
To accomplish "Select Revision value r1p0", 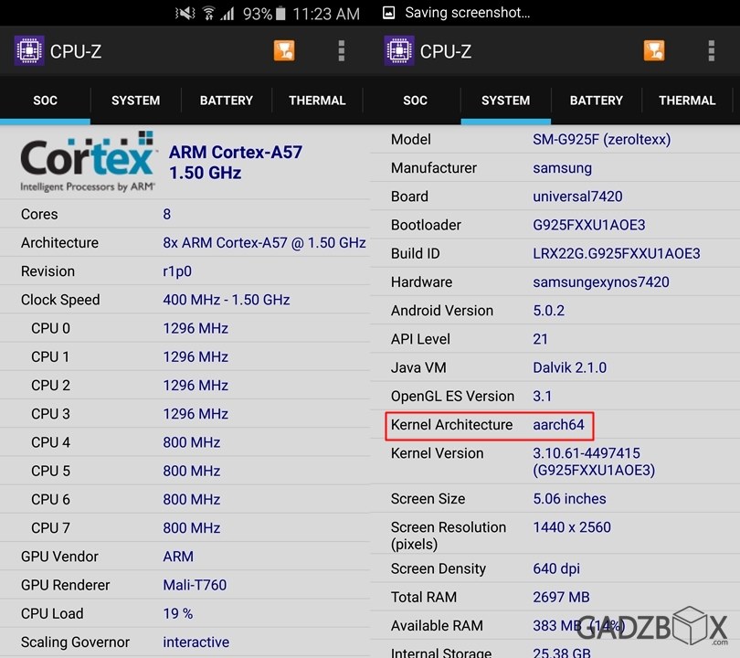I will [x=177, y=271].
